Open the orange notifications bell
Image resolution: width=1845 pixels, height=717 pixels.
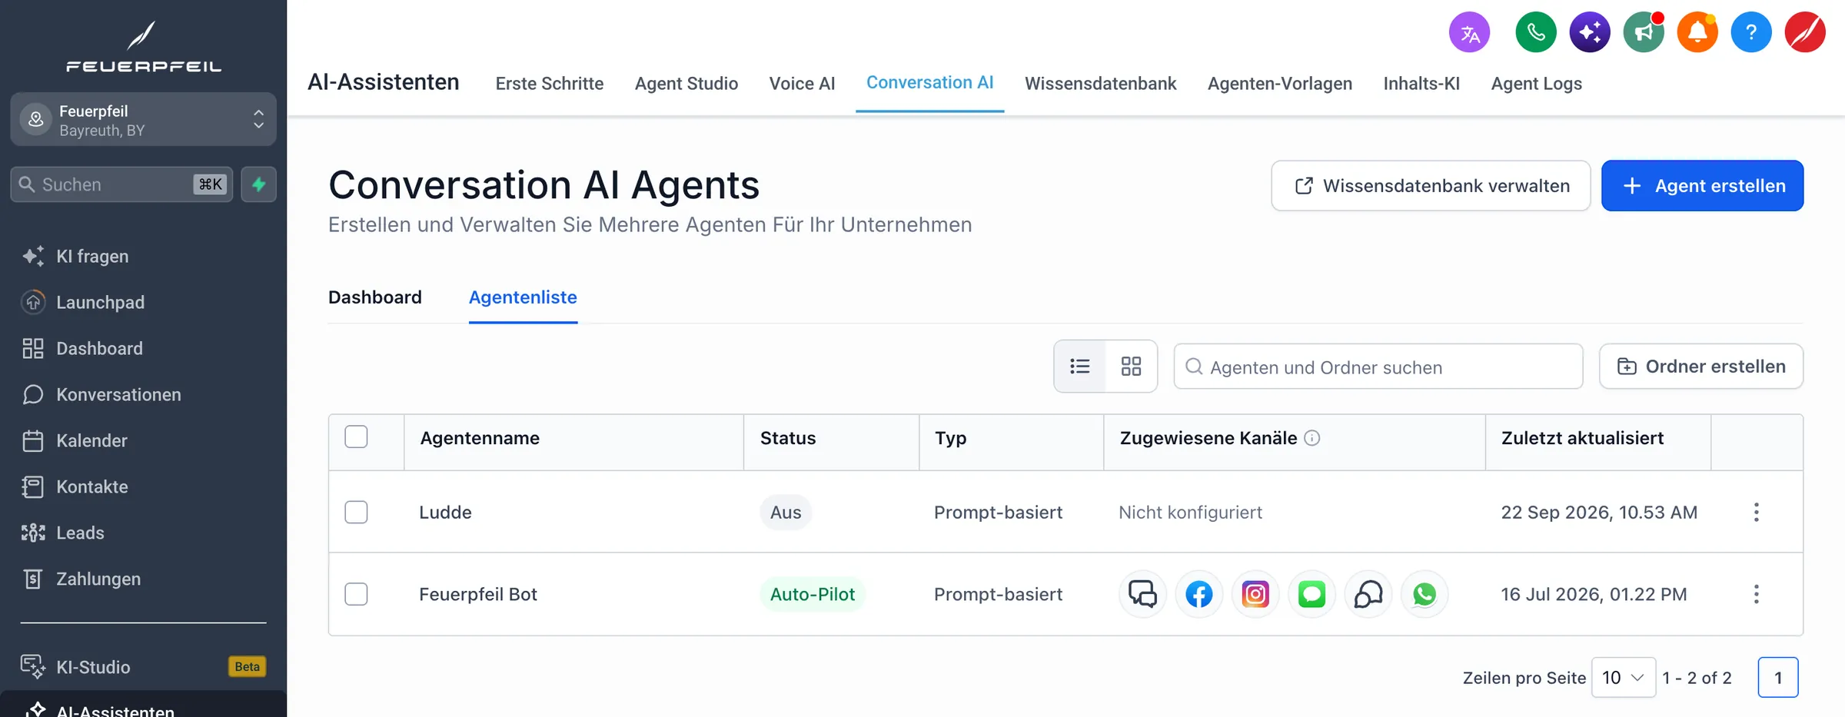pyautogui.click(x=1697, y=33)
